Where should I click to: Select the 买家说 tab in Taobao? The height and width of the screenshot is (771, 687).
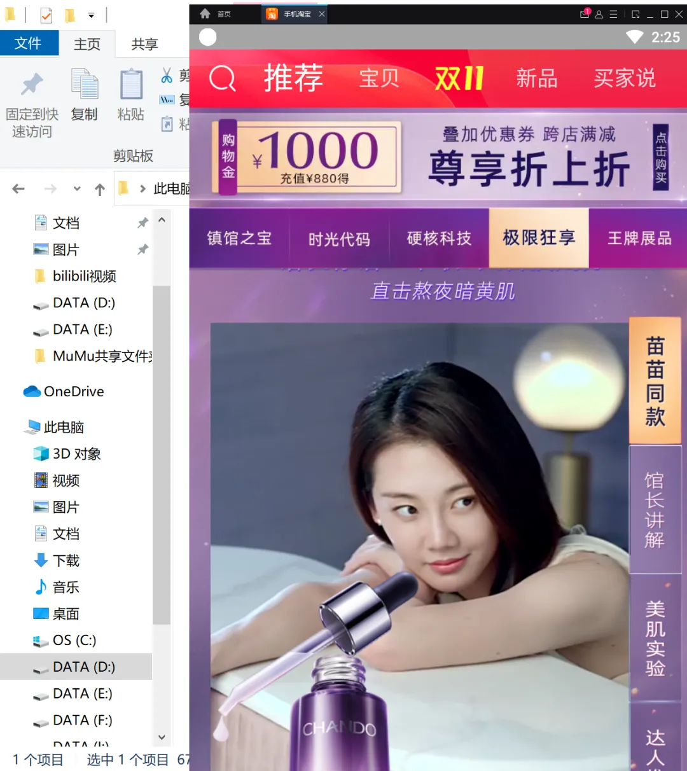(625, 78)
